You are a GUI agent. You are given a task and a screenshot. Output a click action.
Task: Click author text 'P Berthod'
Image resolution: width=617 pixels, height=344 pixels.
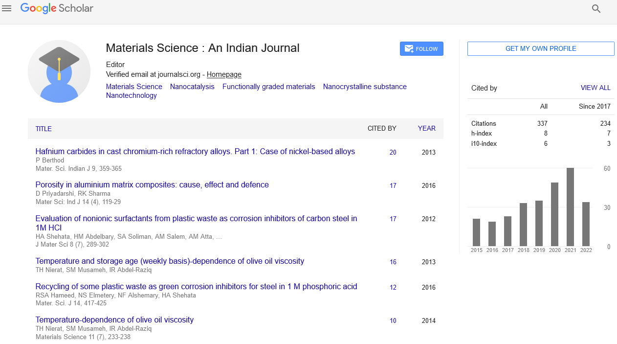(x=50, y=160)
